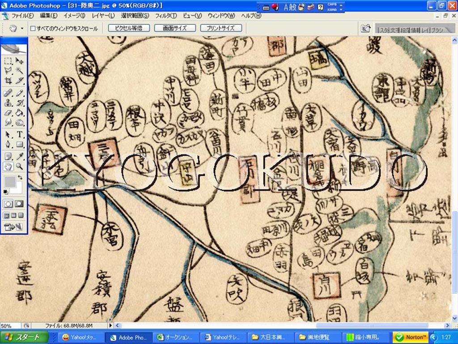This screenshot has width=458, height=344.
Task: Click the スタート button
Action: (24, 337)
